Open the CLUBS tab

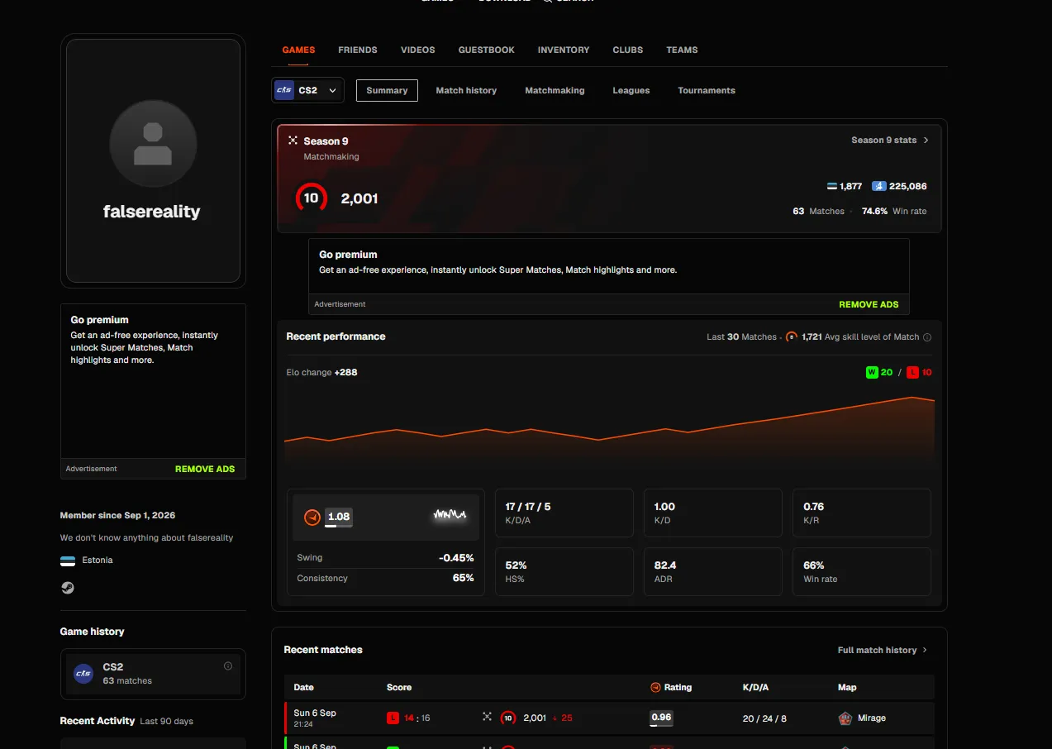pos(628,50)
